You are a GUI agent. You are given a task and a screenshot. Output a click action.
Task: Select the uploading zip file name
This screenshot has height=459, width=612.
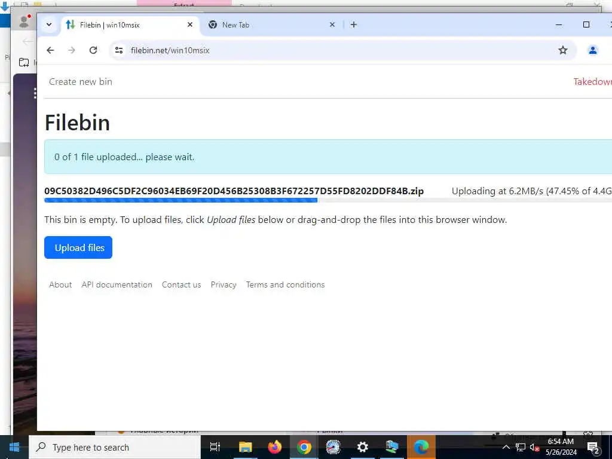(234, 191)
